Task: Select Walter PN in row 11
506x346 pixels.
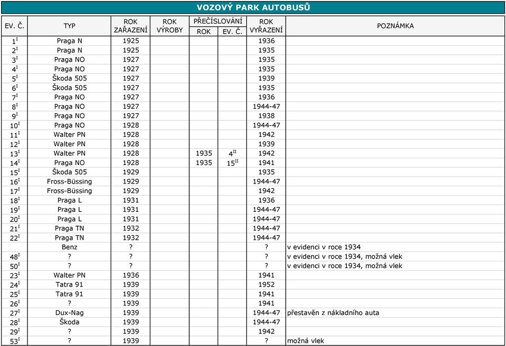Action: (x=70, y=135)
